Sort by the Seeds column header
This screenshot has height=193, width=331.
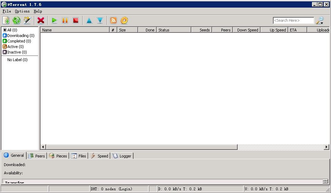pos(201,30)
